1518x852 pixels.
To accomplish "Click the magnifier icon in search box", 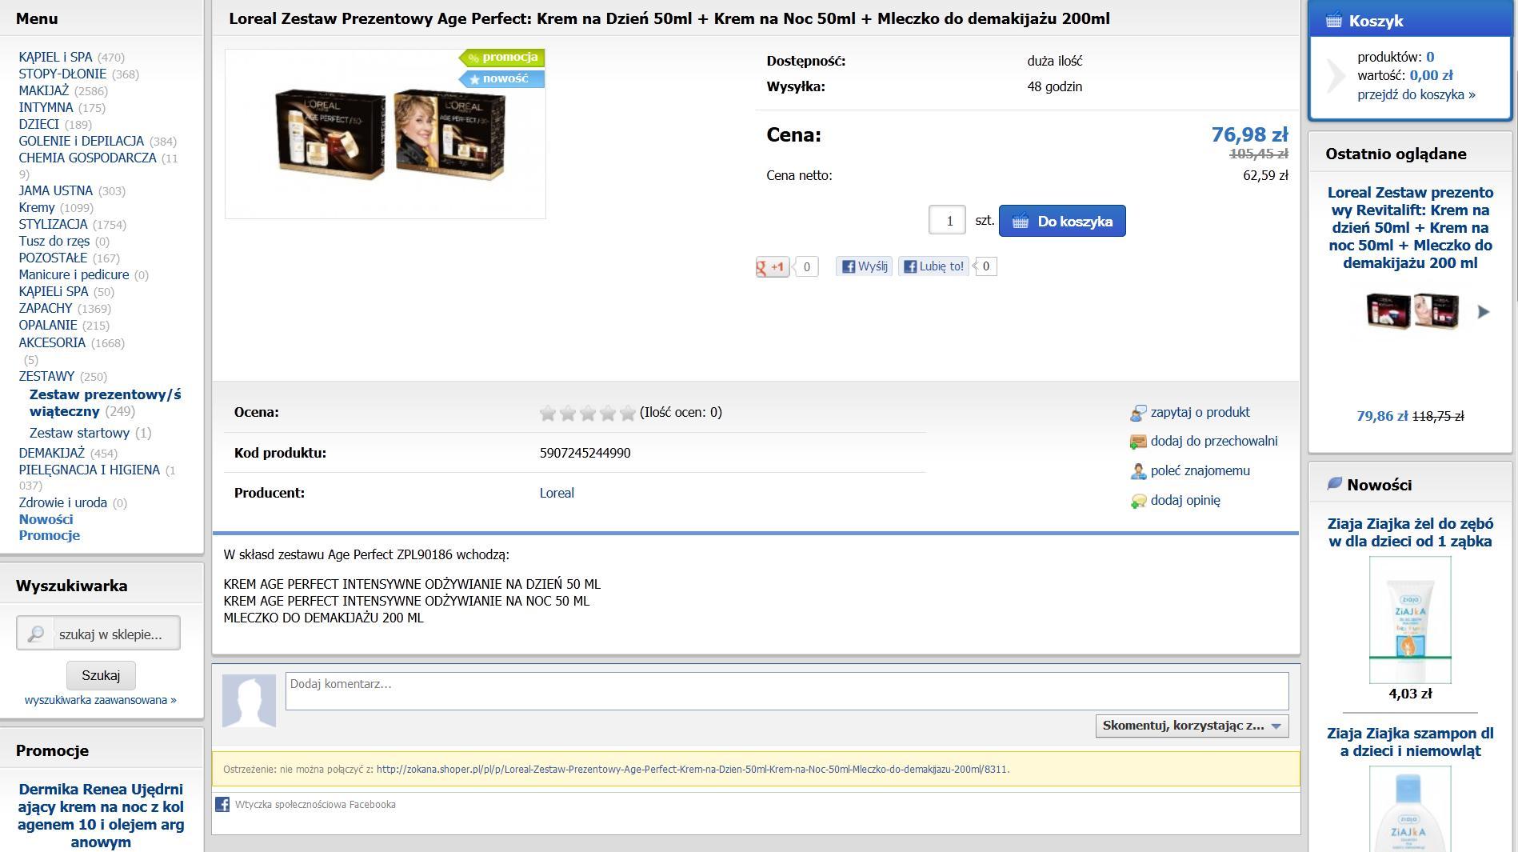I will [35, 634].
